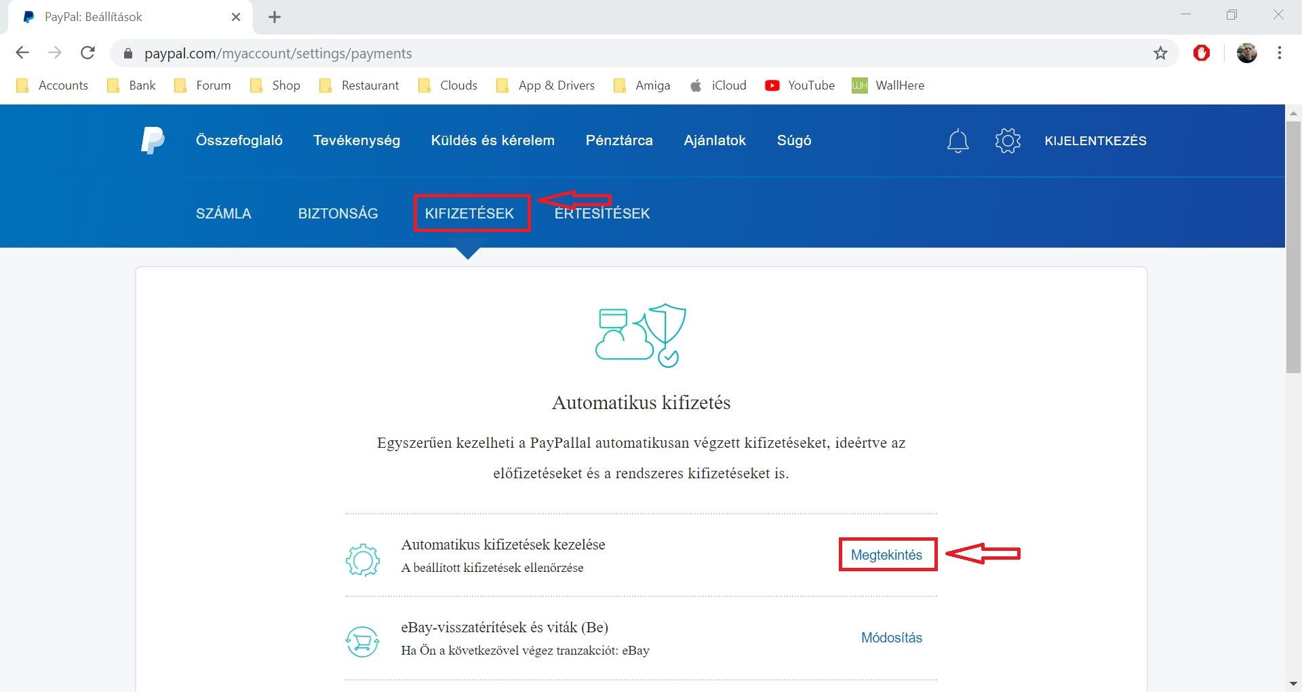Image resolution: width=1302 pixels, height=692 pixels.
Task: Click the PayPal logo icon
Action: 153,140
